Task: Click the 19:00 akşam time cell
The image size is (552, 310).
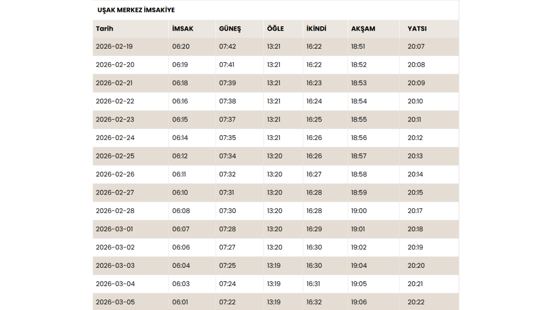Action: click(359, 211)
